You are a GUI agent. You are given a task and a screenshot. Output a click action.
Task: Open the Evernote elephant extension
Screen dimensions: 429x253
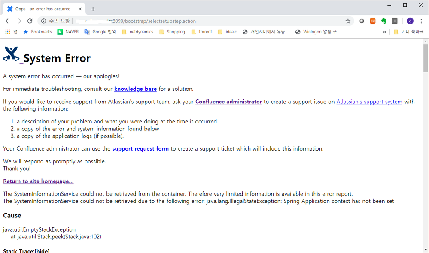pyautogui.click(x=383, y=21)
